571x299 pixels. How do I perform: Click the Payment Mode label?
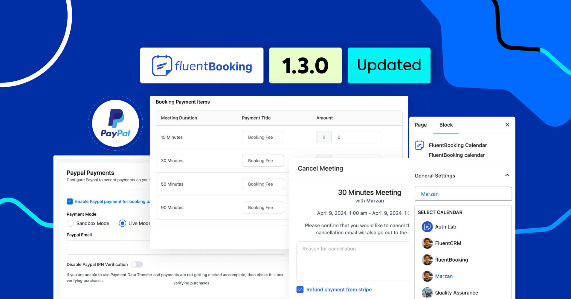(81, 214)
